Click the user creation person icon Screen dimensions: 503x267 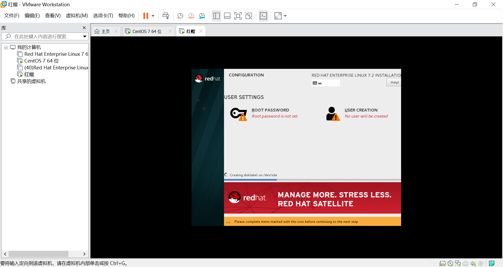[333, 114]
